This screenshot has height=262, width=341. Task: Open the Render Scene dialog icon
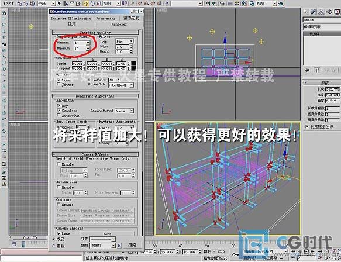point(252,4)
